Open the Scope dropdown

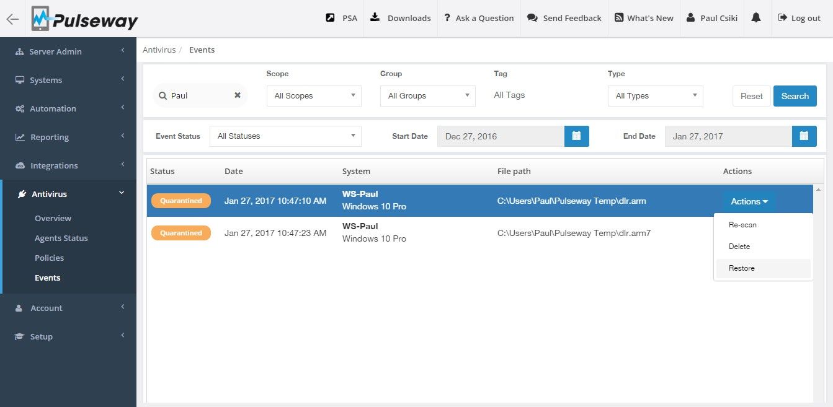[x=314, y=96]
